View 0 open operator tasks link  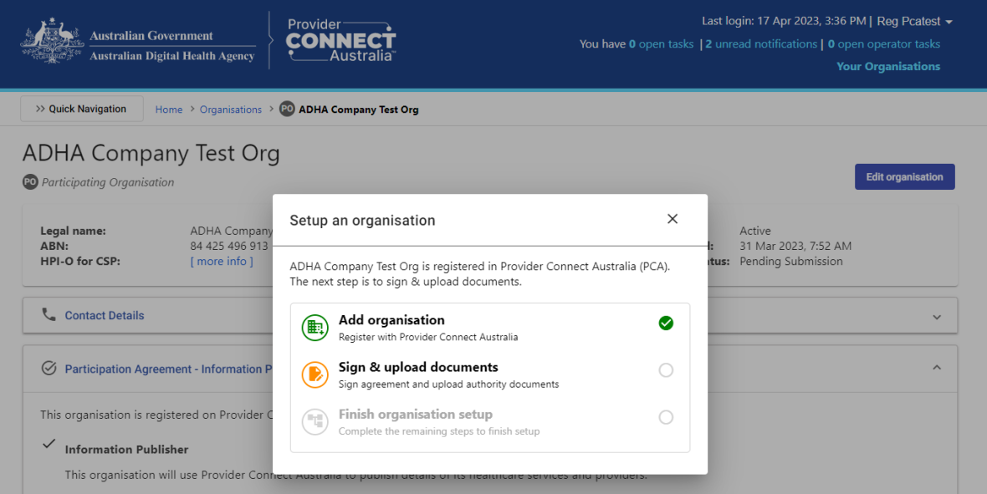point(884,44)
